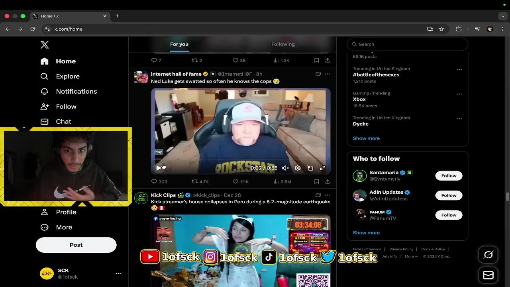Like the Ned Luke post
The height and width of the screenshot is (287, 510).
[241, 181]
